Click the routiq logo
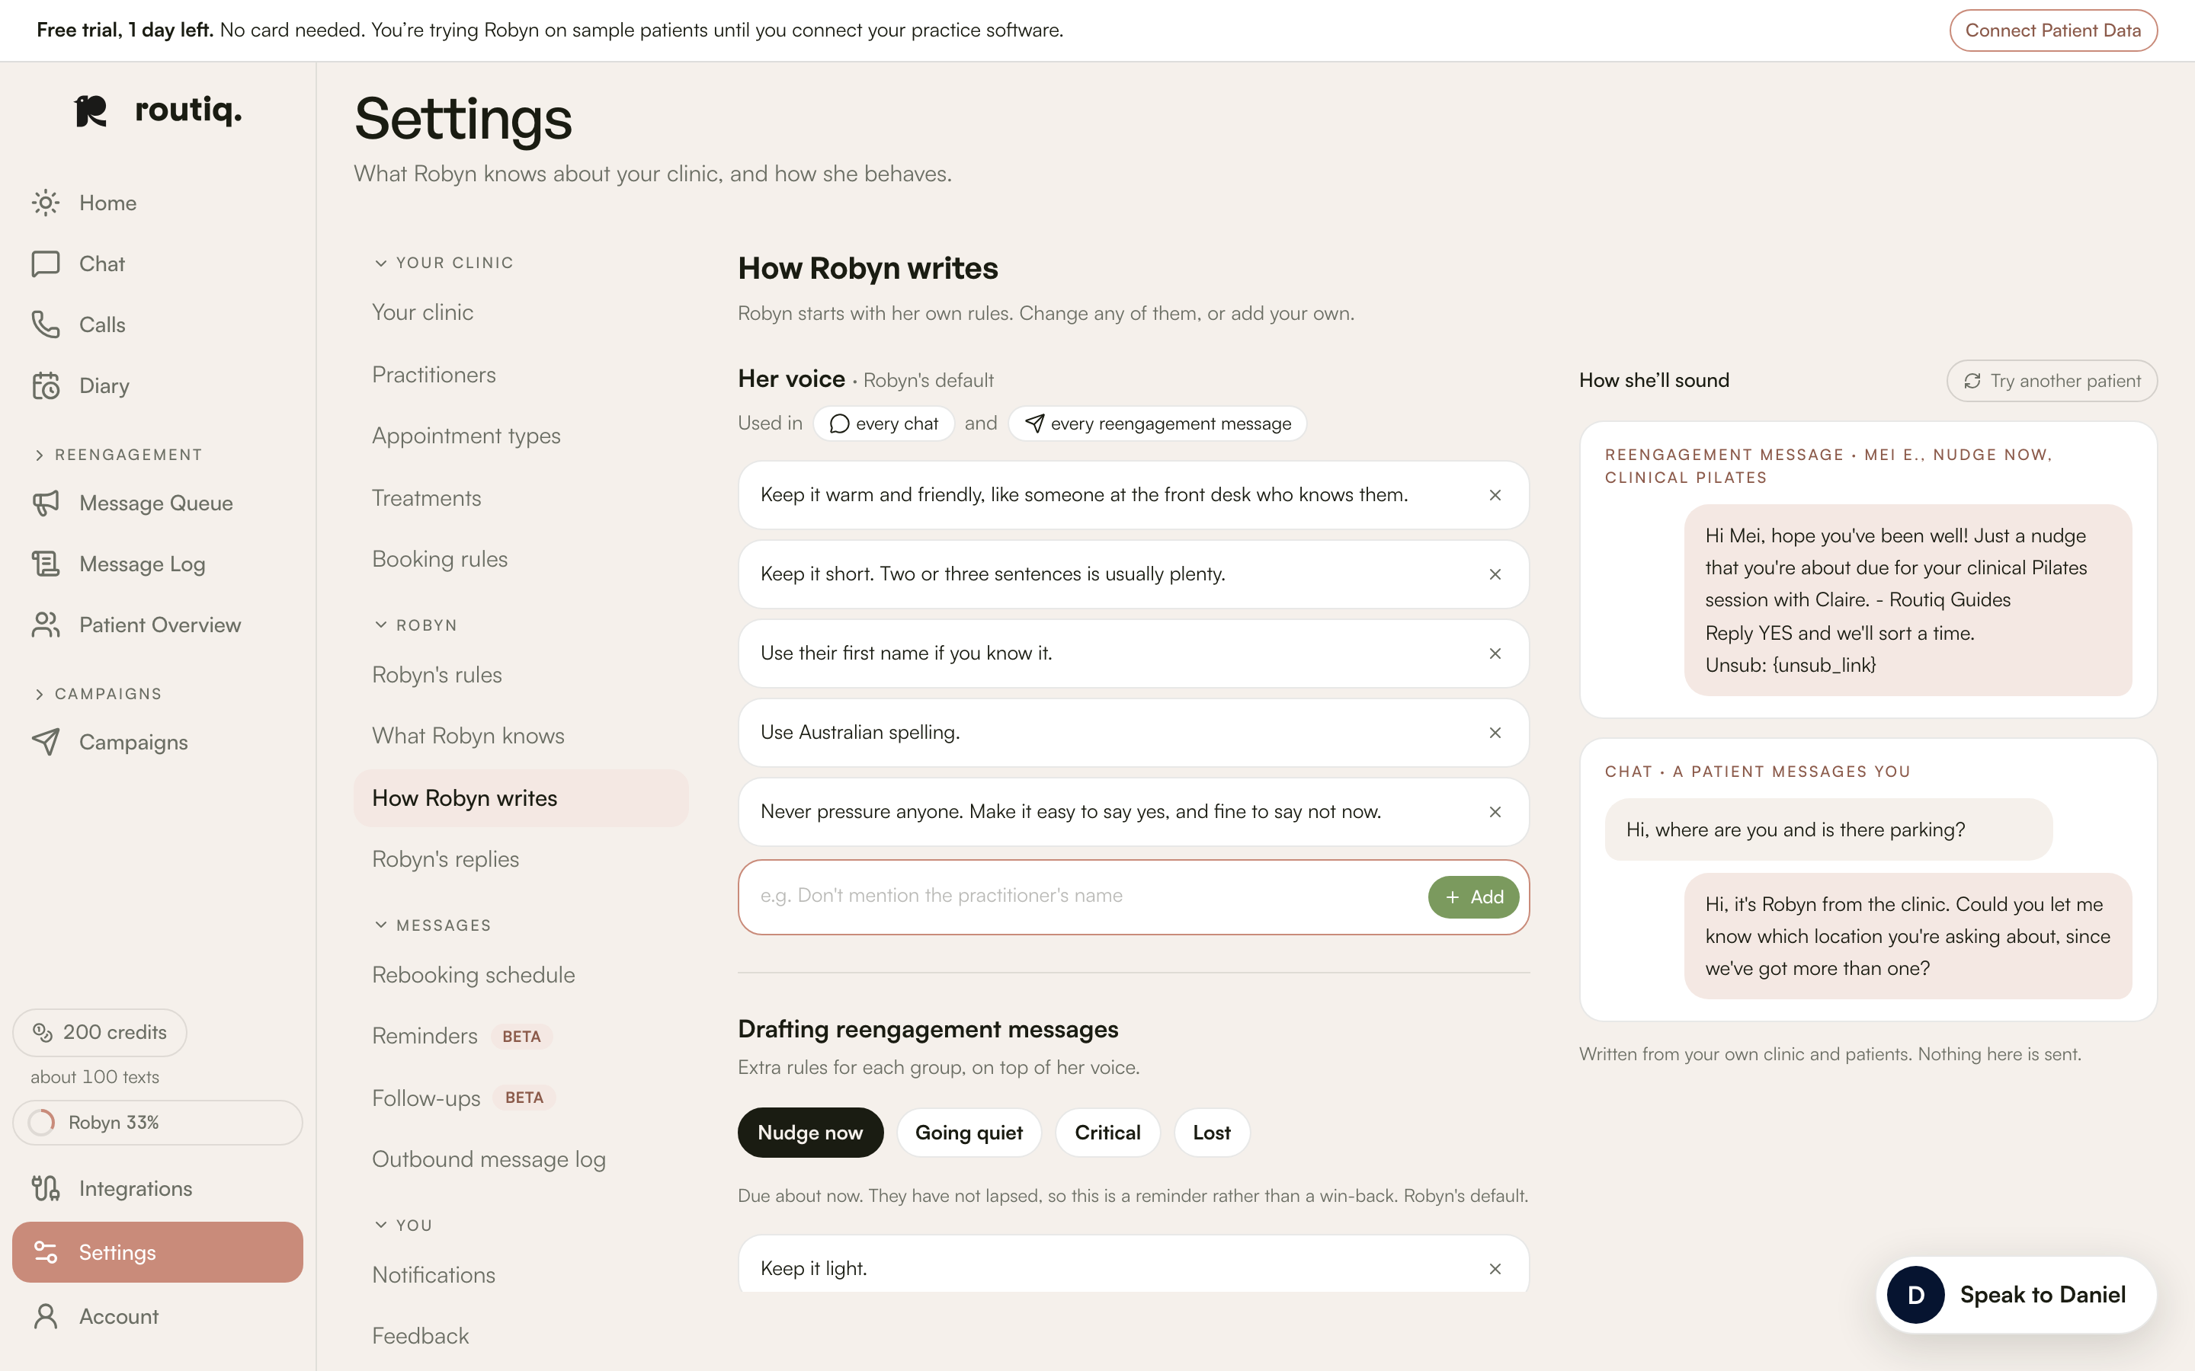This screenshot has width=2195, height=1371. pos(158,110)
